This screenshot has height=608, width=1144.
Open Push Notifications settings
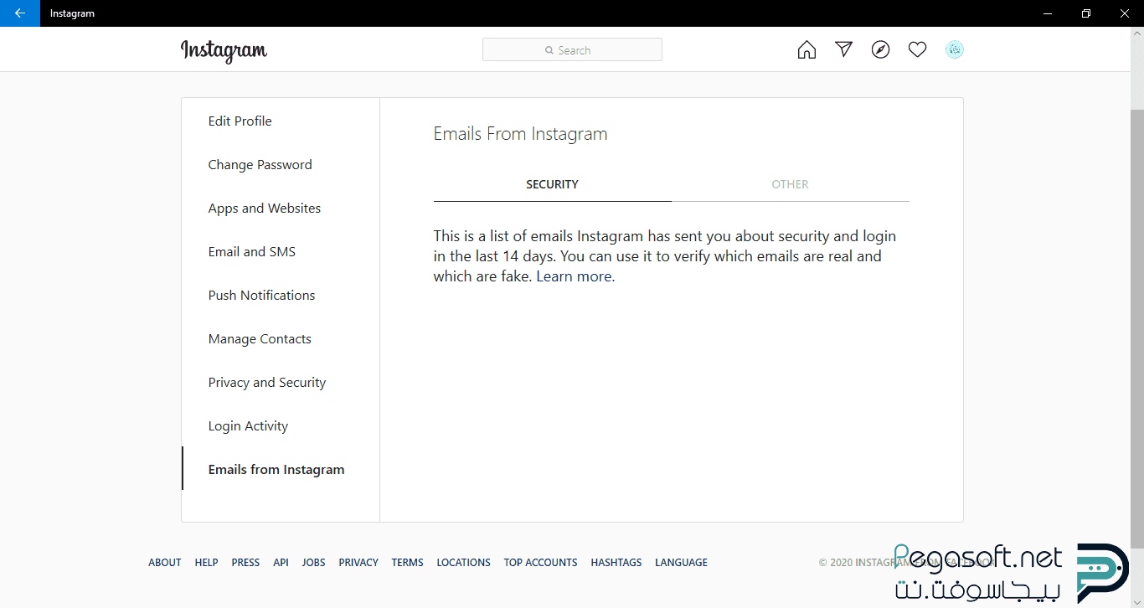[281, 295]
